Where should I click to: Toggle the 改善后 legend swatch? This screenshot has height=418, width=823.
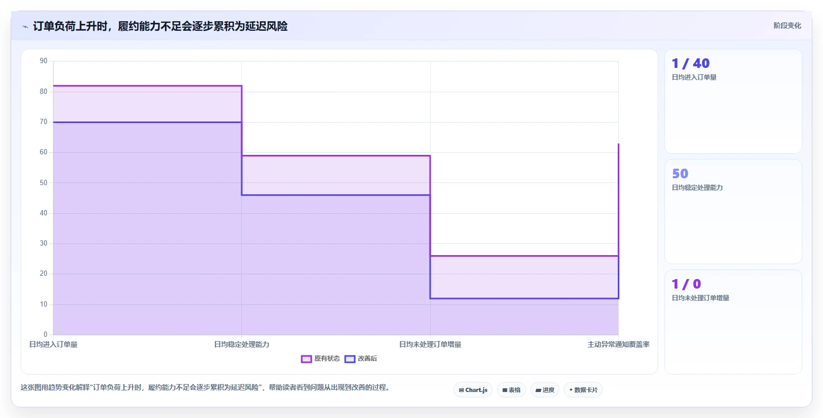pyautogui.click(x=350, y=359)
